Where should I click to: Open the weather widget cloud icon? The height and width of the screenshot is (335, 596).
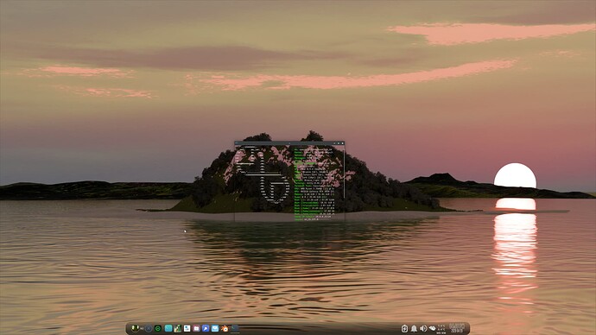pyautogui.click(x=432, y=328)
